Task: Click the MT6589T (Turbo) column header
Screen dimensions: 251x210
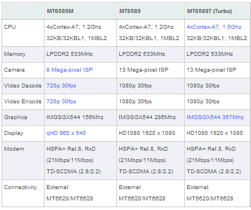Action: coord(209,11)
